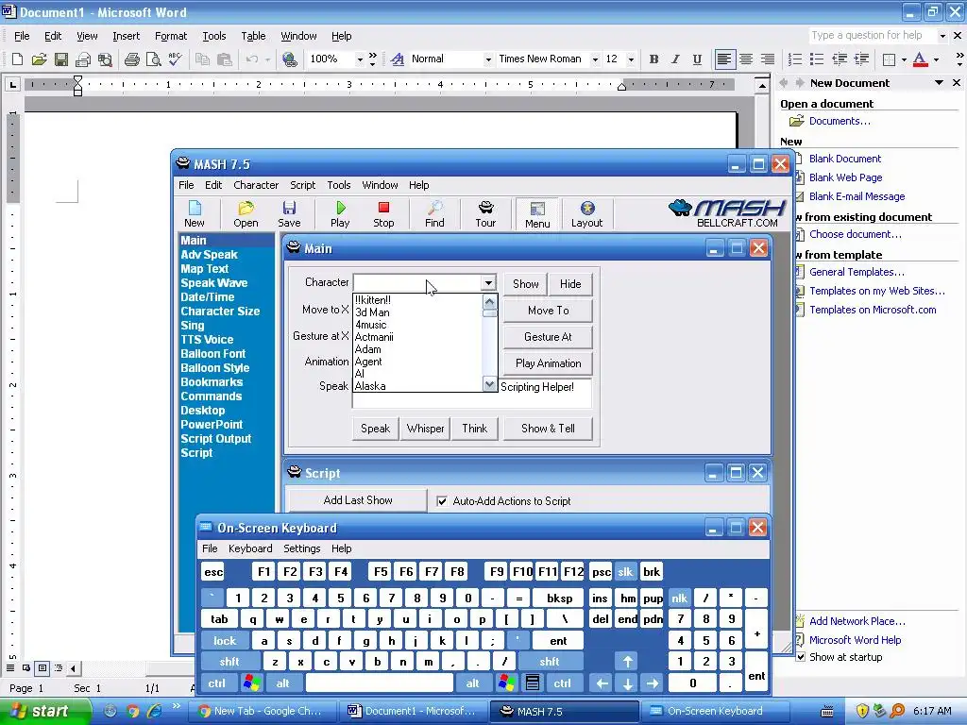Click the Layout icon in MASH toolbar

(x=586, y=213)
